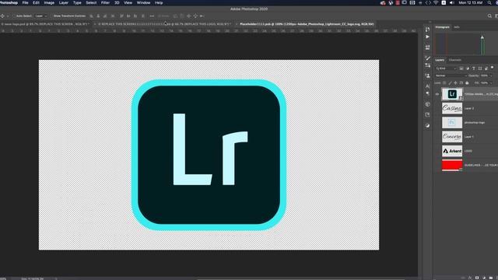
Task: Select the Lr smart object layer thumbnail
Action: [x=452, y=94]
